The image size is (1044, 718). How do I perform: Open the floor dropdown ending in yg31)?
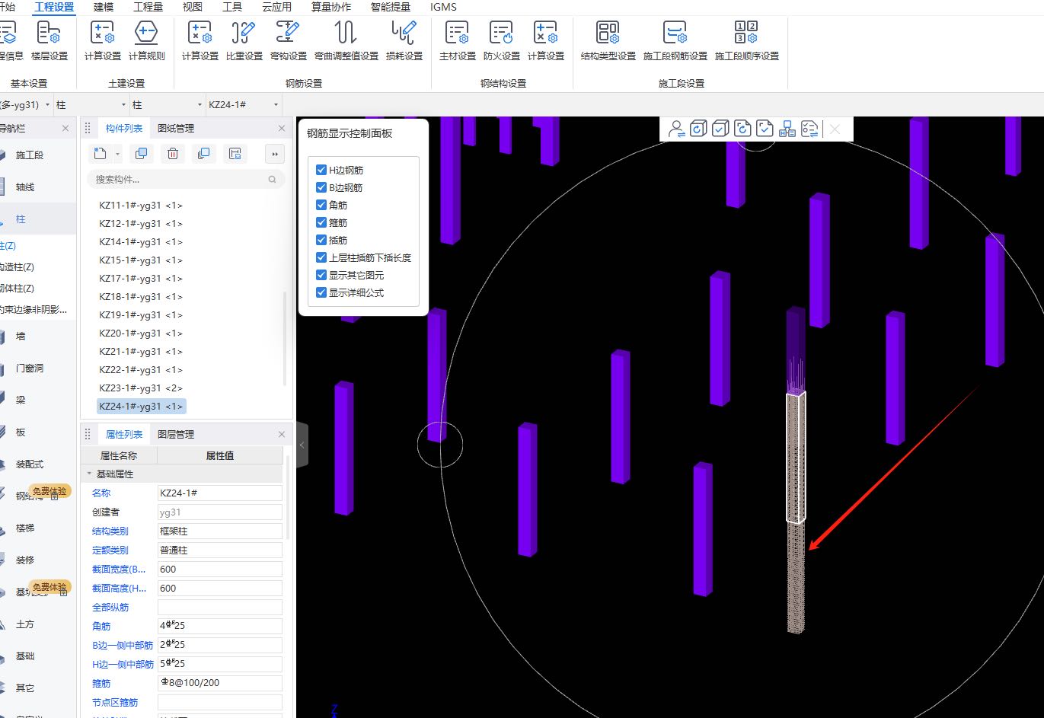click(25, 104)
